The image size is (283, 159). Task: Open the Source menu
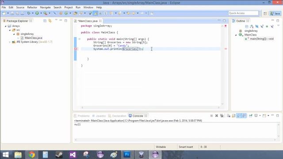point(20,8)
